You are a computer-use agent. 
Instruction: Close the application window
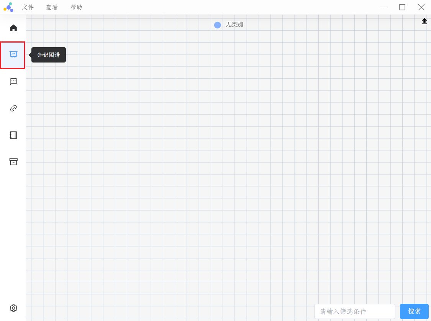pos(421,7)
